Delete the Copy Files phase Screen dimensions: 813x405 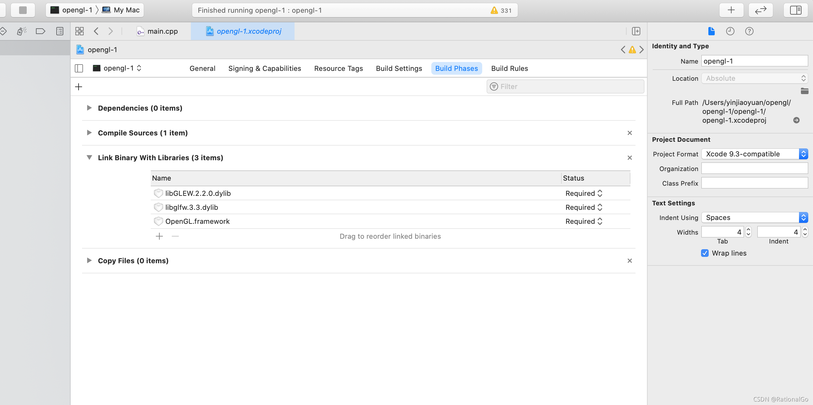630,261
